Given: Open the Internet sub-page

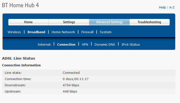Looking at the screenshot, I should tap(44, 44).
